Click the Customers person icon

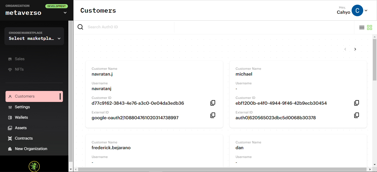(10, 96)
